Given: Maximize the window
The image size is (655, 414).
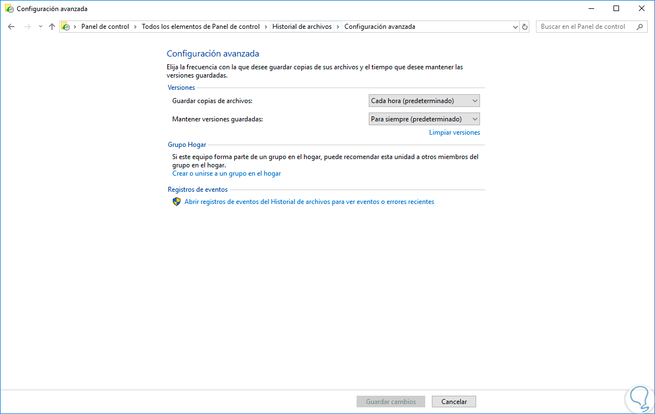Looking at the screenshot, I should (616, 9).
